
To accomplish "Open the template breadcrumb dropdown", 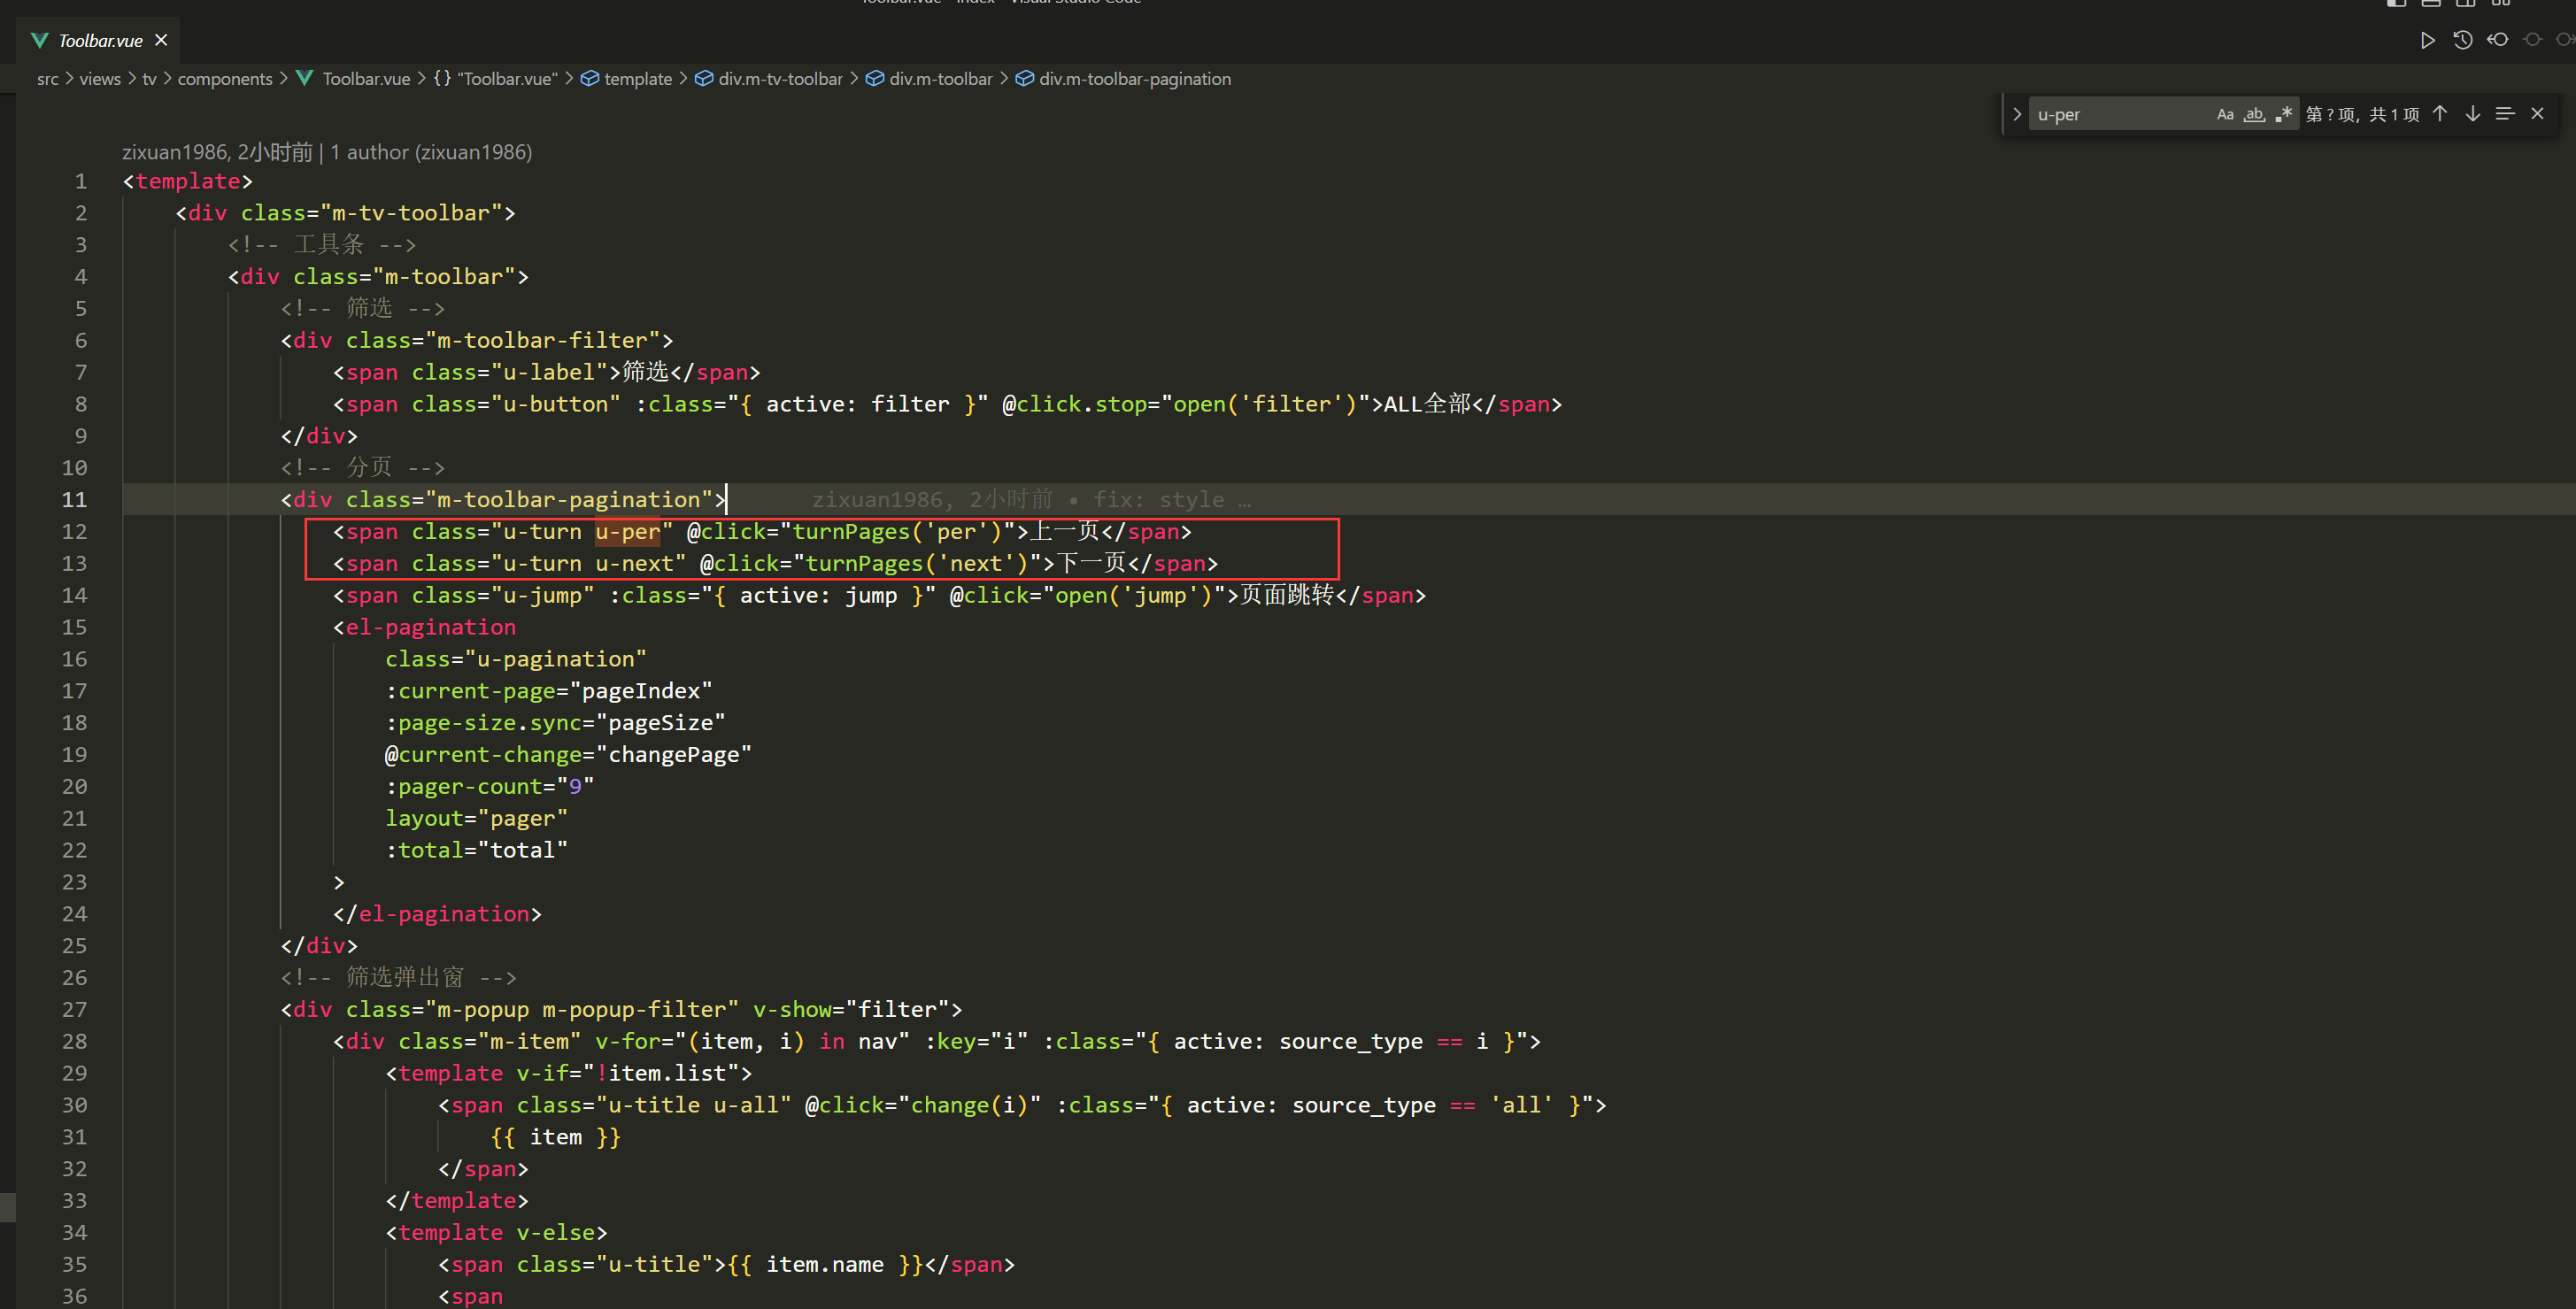I will click(637, 78).
